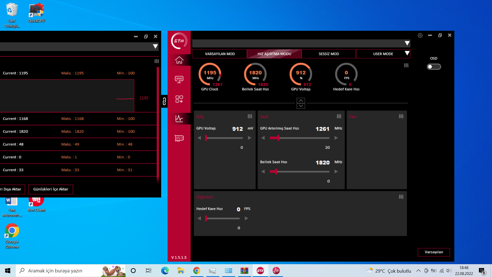Open Güç panel adjustment settings icon

(250, 116)
